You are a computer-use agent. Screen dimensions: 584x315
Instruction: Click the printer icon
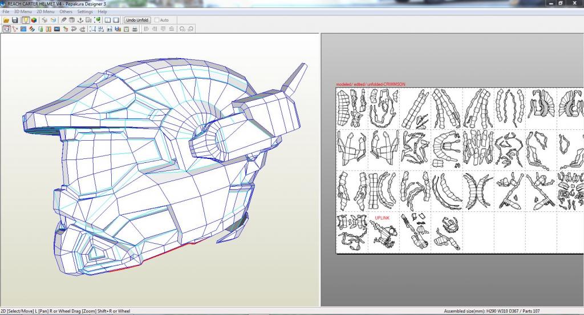(x=135, y=28)
